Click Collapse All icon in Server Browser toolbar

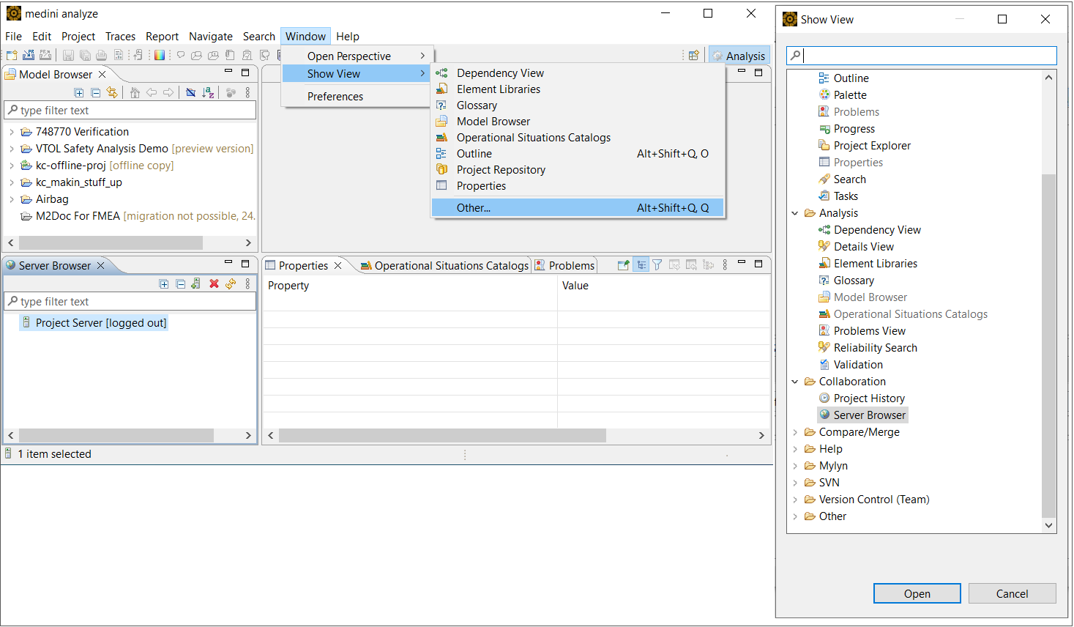click(180, 284)
